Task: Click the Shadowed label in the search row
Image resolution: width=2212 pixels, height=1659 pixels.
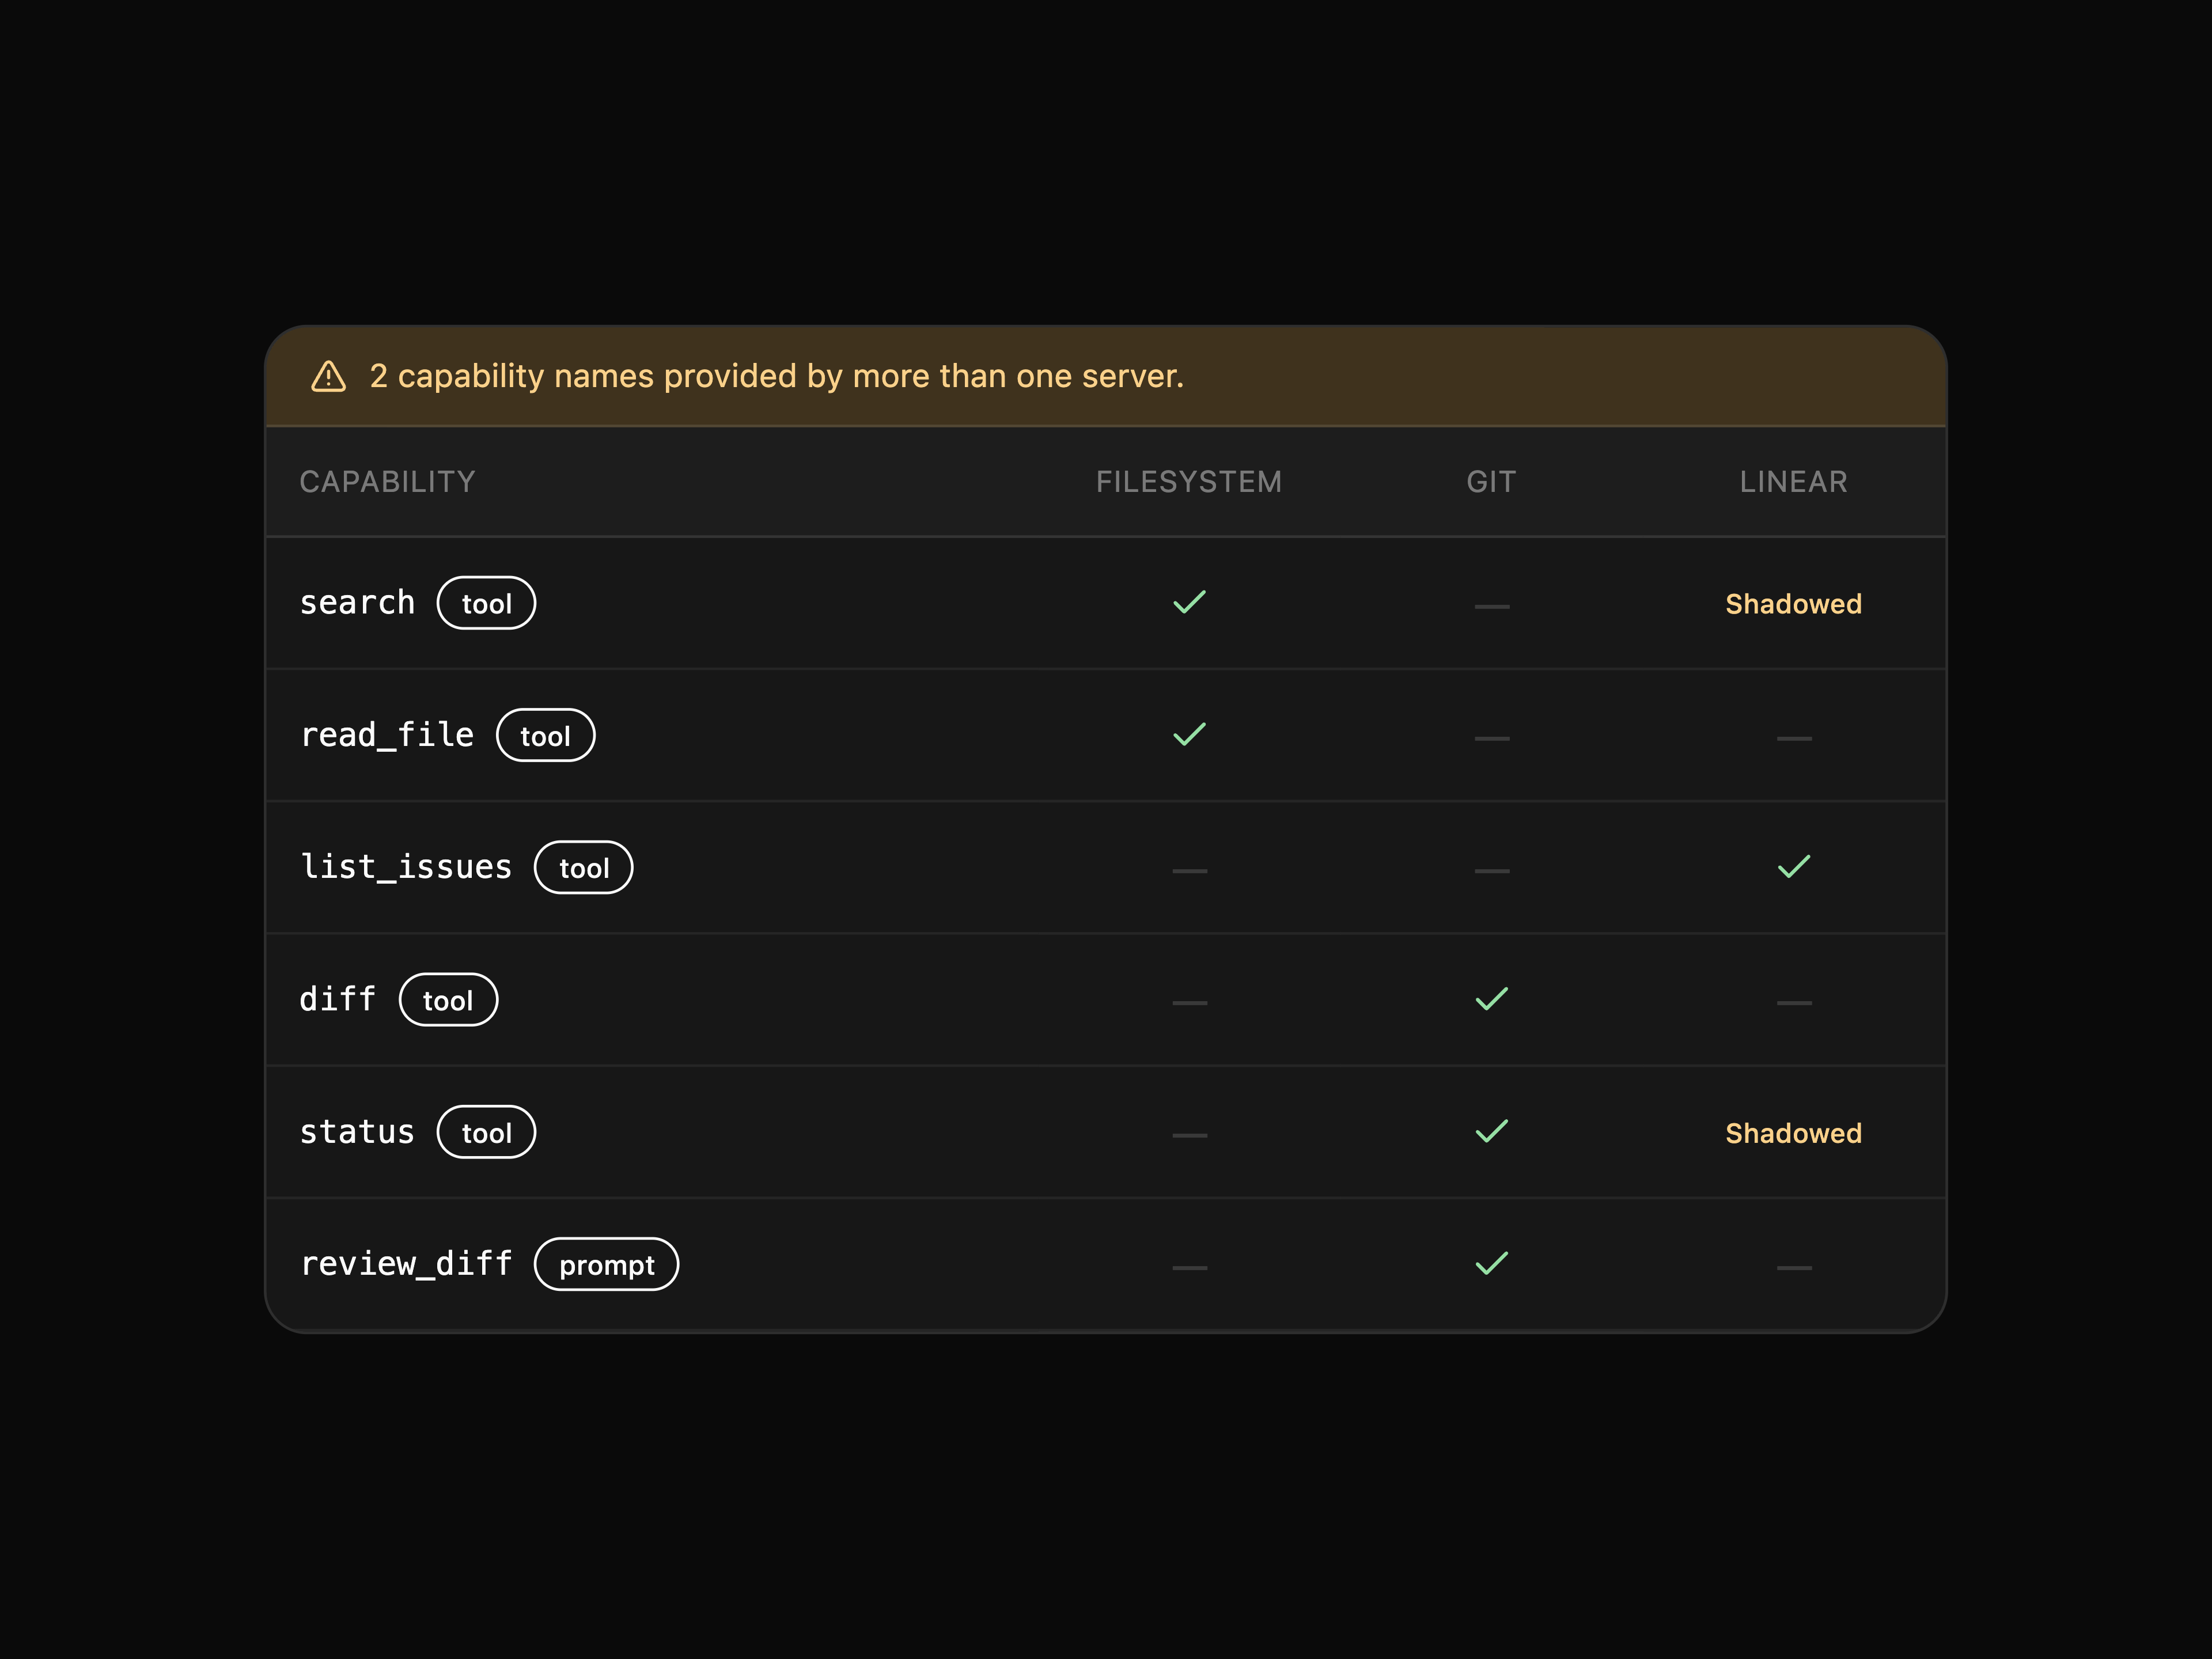Action: [x=1793, y=604]
